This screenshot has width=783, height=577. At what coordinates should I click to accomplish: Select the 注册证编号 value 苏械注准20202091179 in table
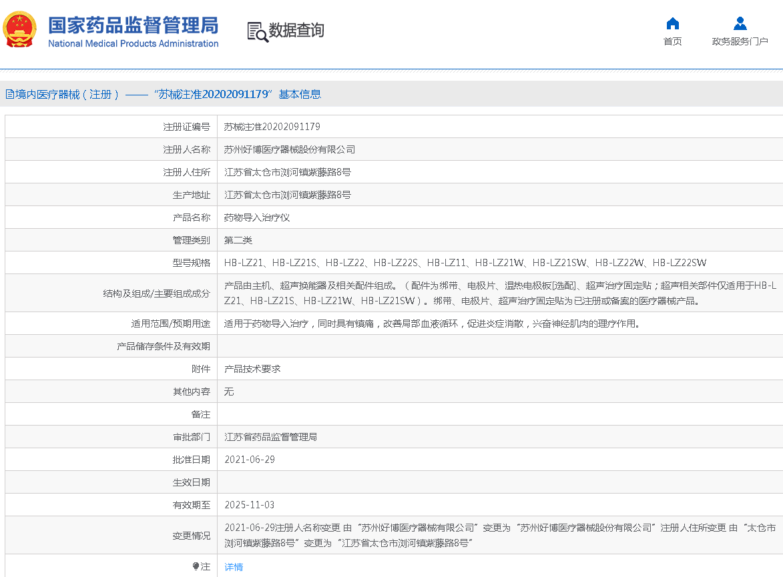(x=272, y=127)
